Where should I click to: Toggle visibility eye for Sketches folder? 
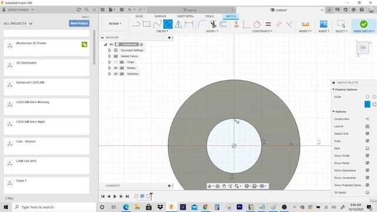click(115, 74)
